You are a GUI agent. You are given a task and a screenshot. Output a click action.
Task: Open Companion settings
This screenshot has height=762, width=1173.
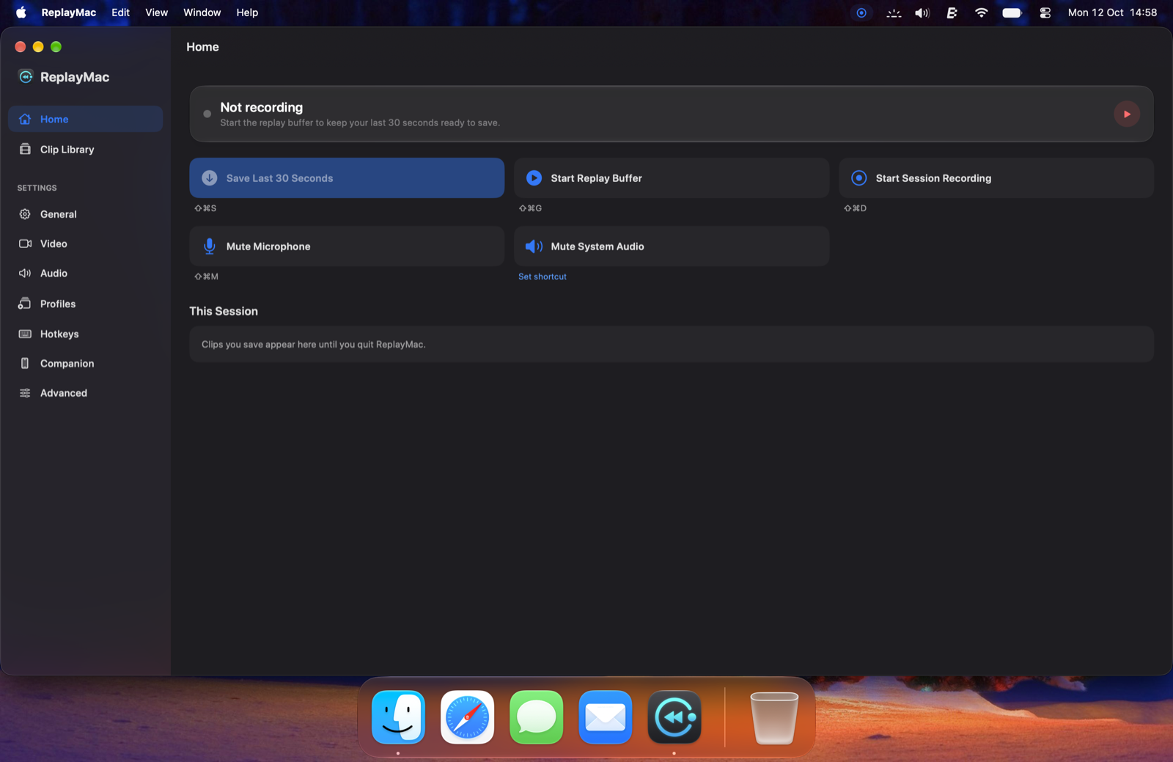pyautogui.click(x=86, y=364)
